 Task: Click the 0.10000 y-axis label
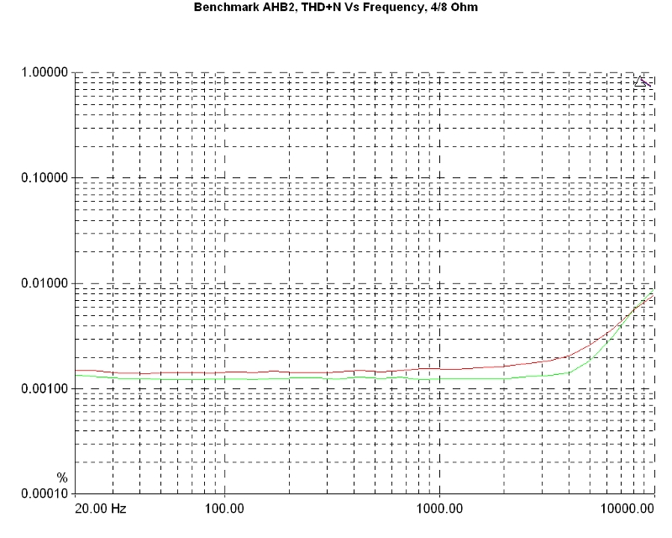45,177
